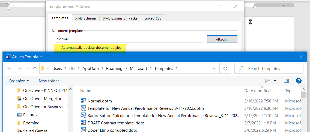Navigate to Users in the address path
Viewport: 310px width, 132px height.
pos(57,69)
